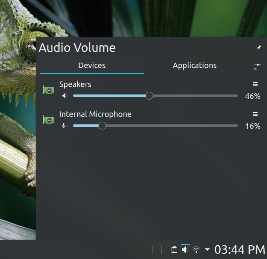
Task: Click the Speakers 46% volume value
Action: coord(253,96)
